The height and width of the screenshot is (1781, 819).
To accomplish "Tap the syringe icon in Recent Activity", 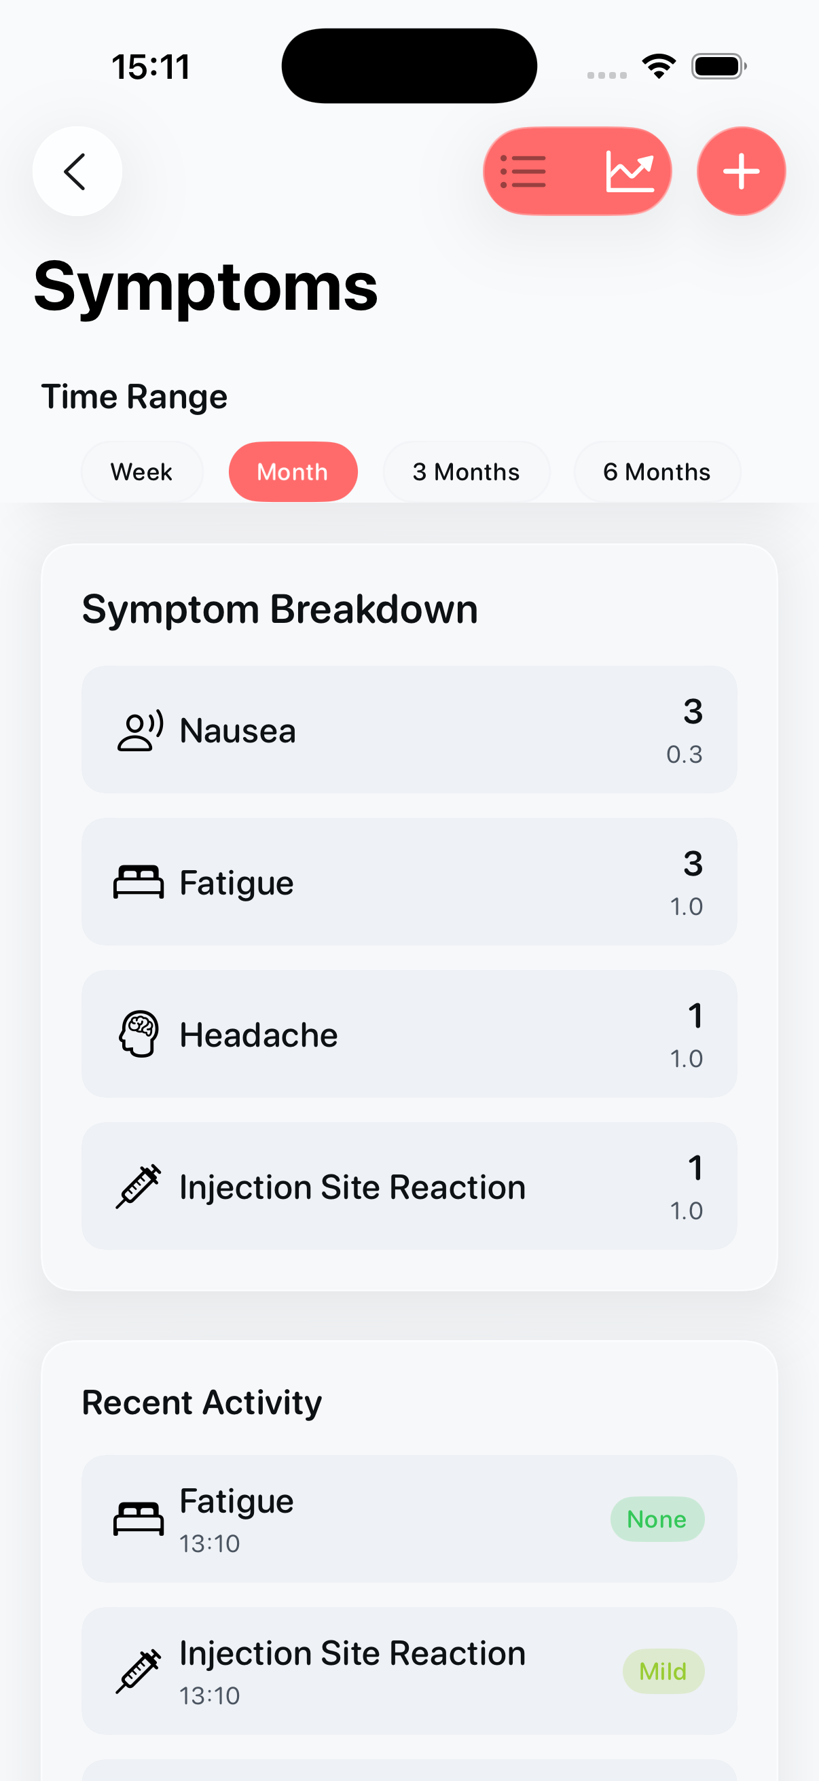I will [x=139, y=1671].
